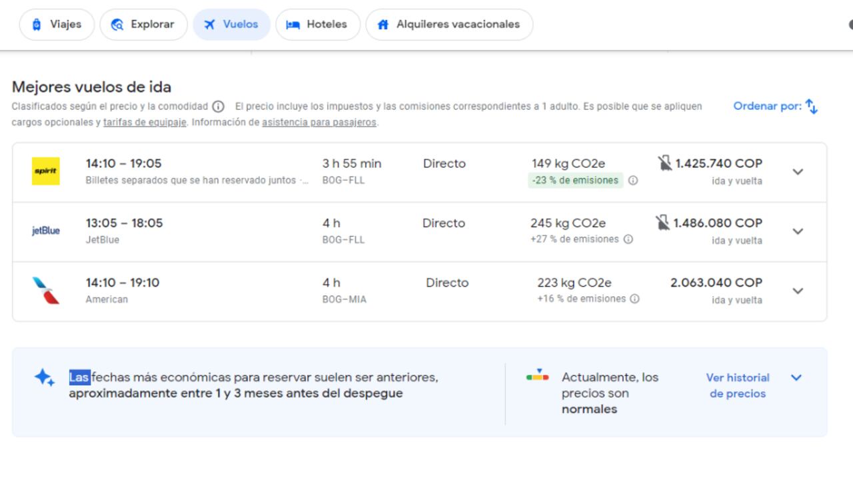
Task: Click the Spirit airline logo
Action: (45, 171)
